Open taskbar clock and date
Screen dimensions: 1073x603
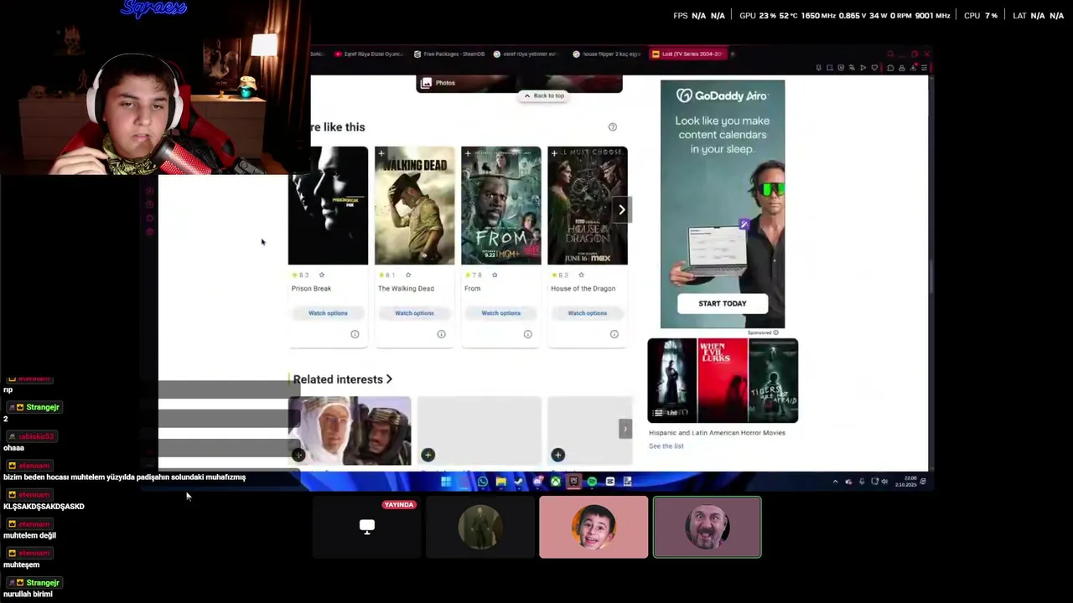click(905, 482)
